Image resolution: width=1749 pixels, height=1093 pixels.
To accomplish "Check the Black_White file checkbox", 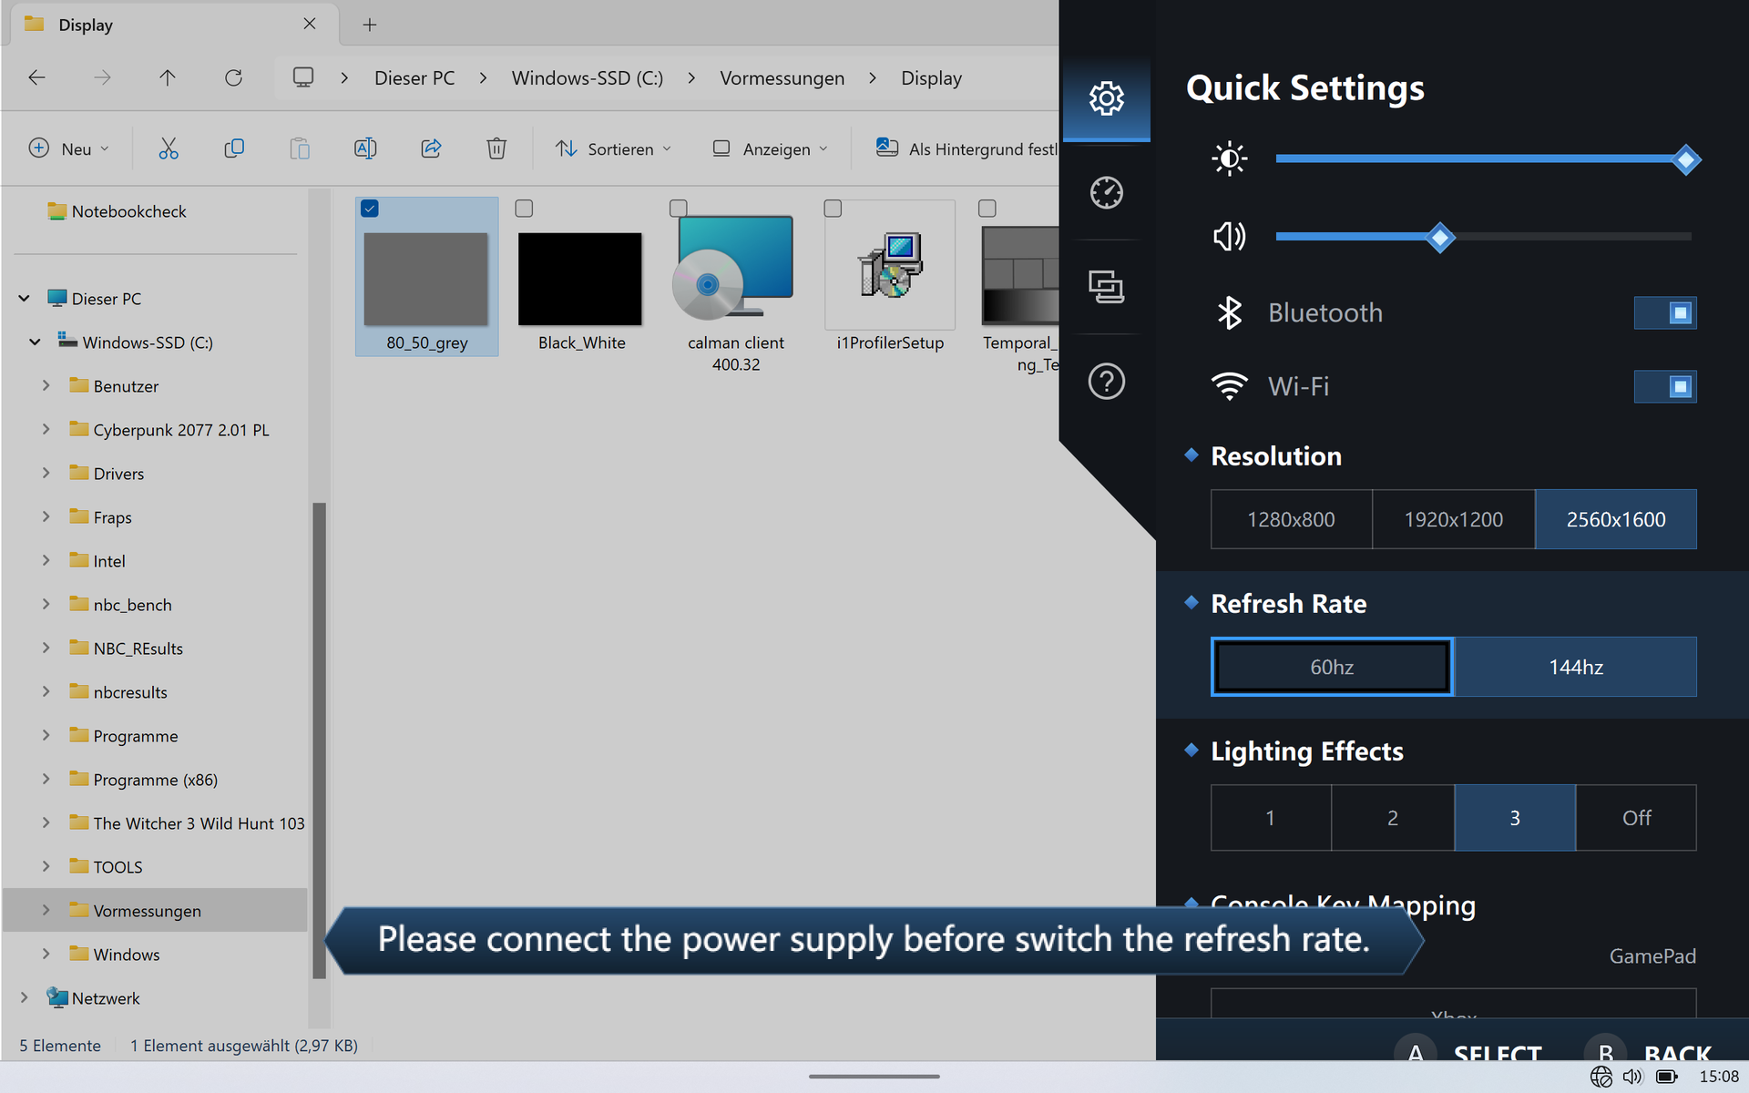I will [x=524, y=209].
